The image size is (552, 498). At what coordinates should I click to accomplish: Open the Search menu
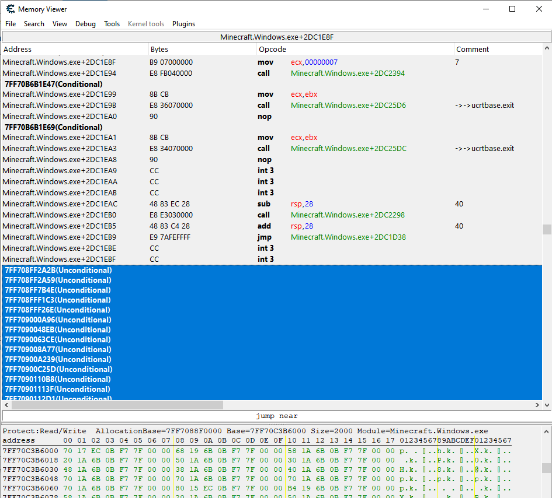34,24
